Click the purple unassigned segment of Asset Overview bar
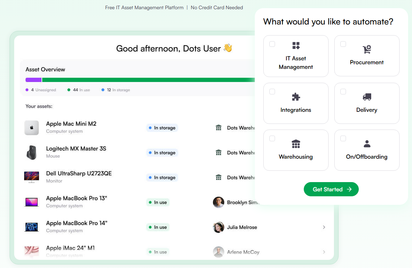Viewport: 412px width, 268px height. [33, 80]
